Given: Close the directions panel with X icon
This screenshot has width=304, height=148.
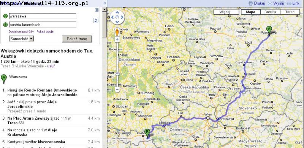Looking at the screenshot, I should click(x=97, y=10).
